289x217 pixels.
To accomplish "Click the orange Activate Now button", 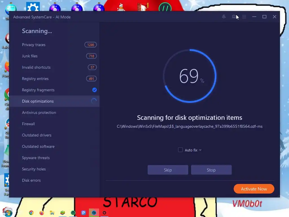I will click(254, 189).
